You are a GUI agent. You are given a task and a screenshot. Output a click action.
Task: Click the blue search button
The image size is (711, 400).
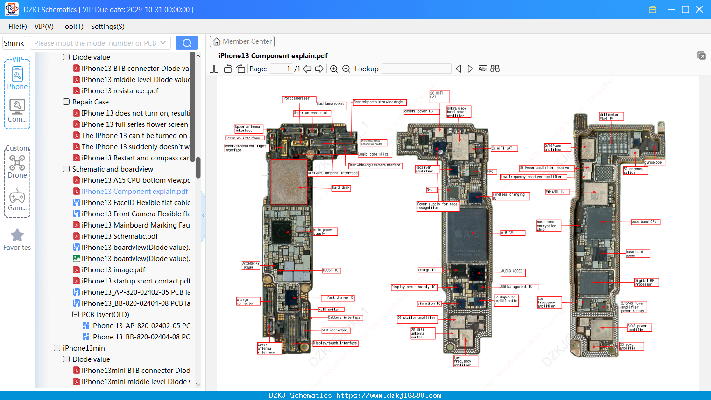pos(187,43)
